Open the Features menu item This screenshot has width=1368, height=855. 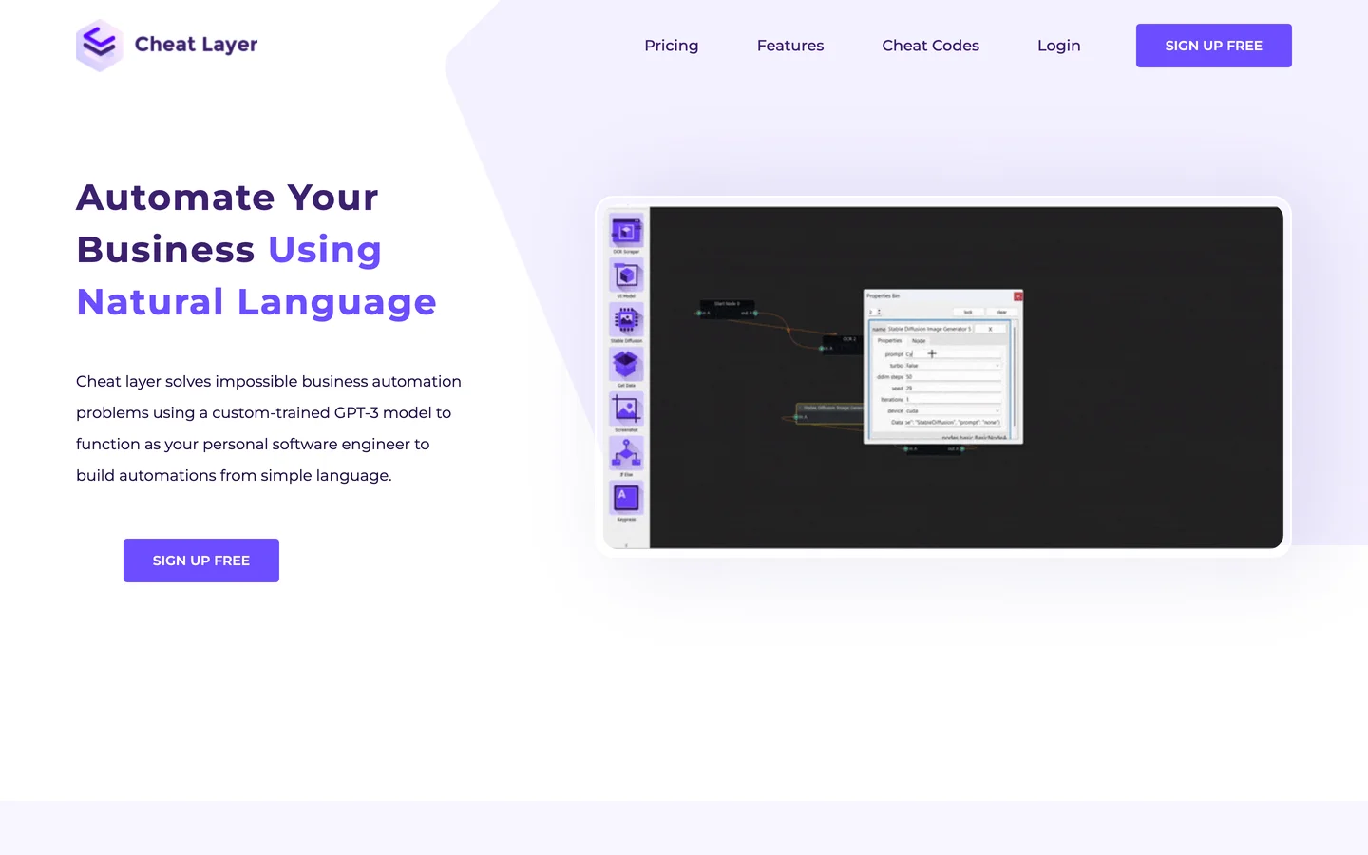[790, 46]
